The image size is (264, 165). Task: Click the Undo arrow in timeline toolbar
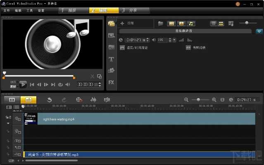click(49, 100)
